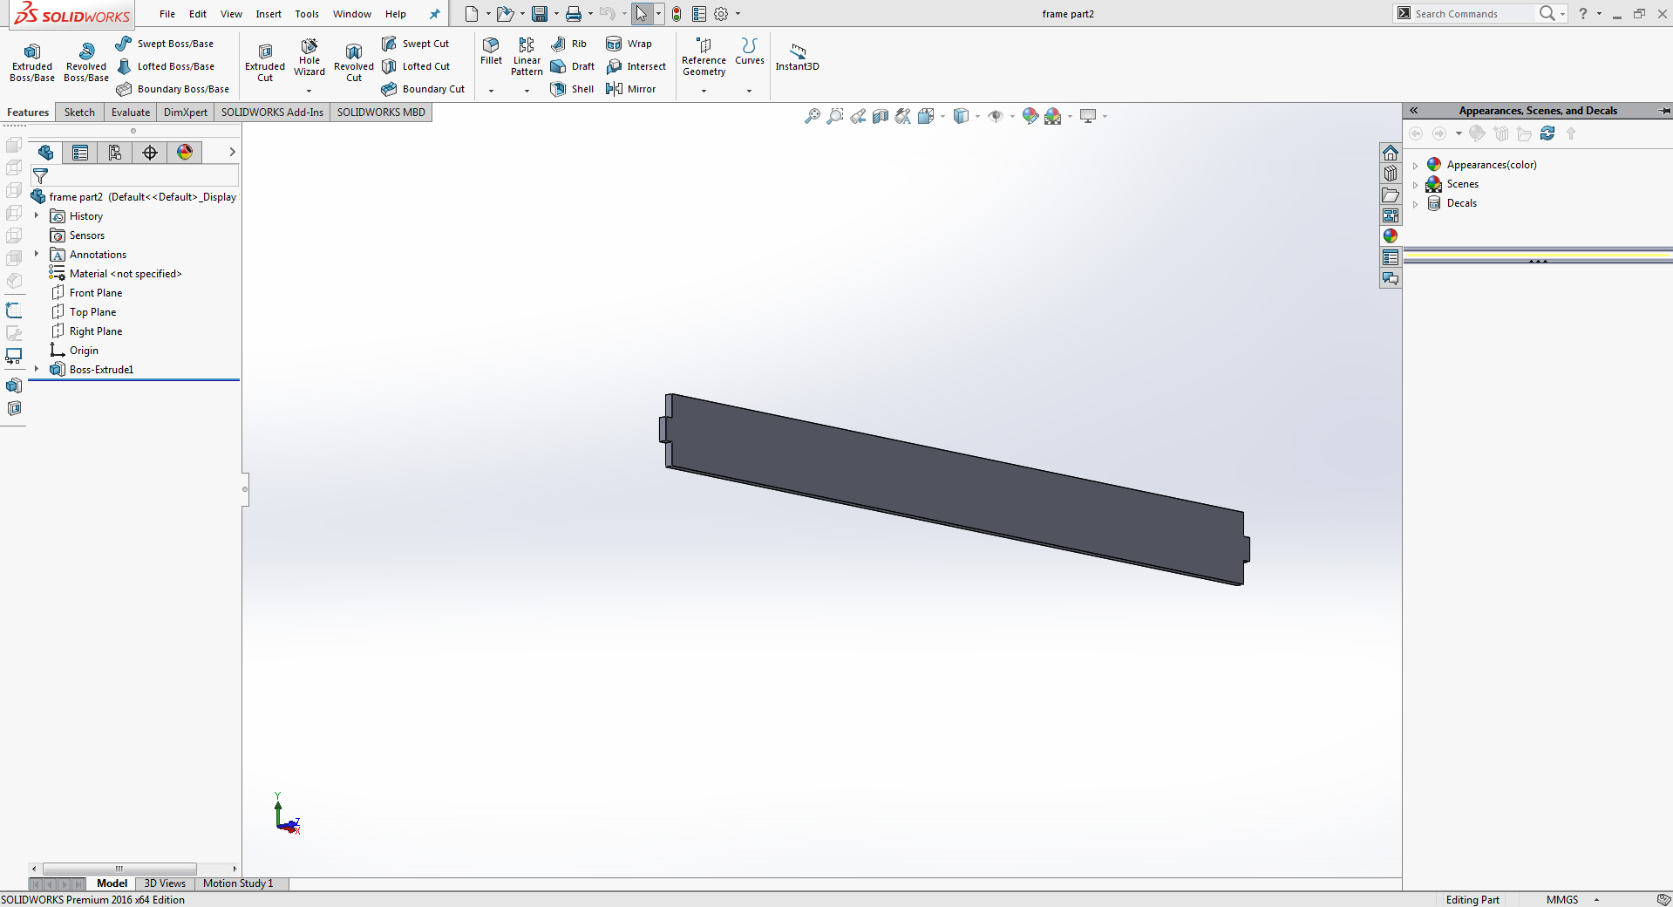
Task: Open the DimXpertManager tab
Action: (x=150, y=153)
